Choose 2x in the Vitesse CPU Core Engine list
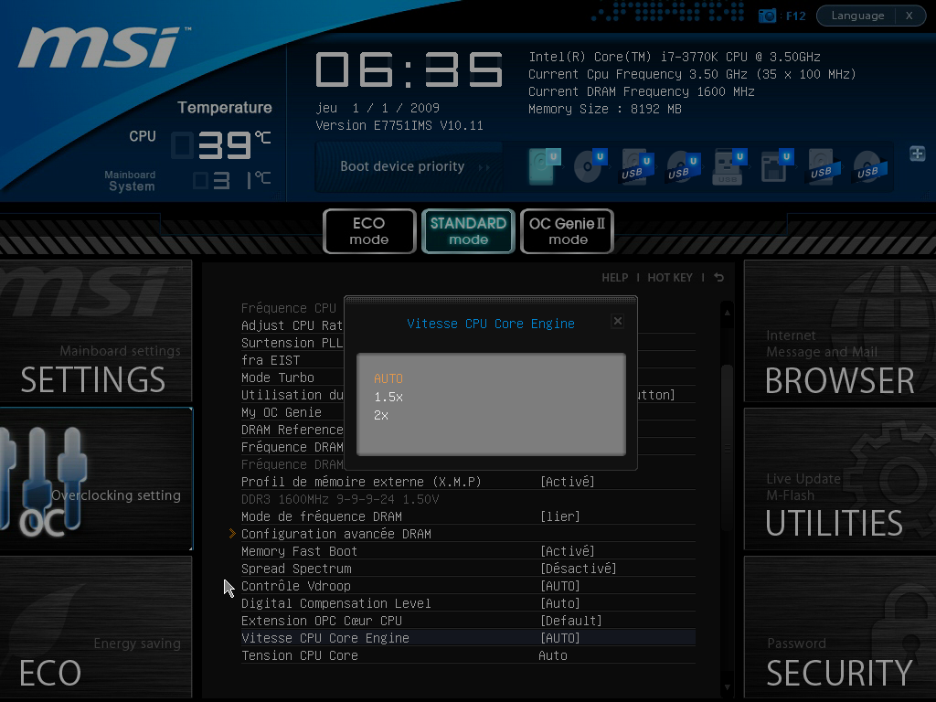The height and width of the screenshot is (702, 936). [381, 415]
